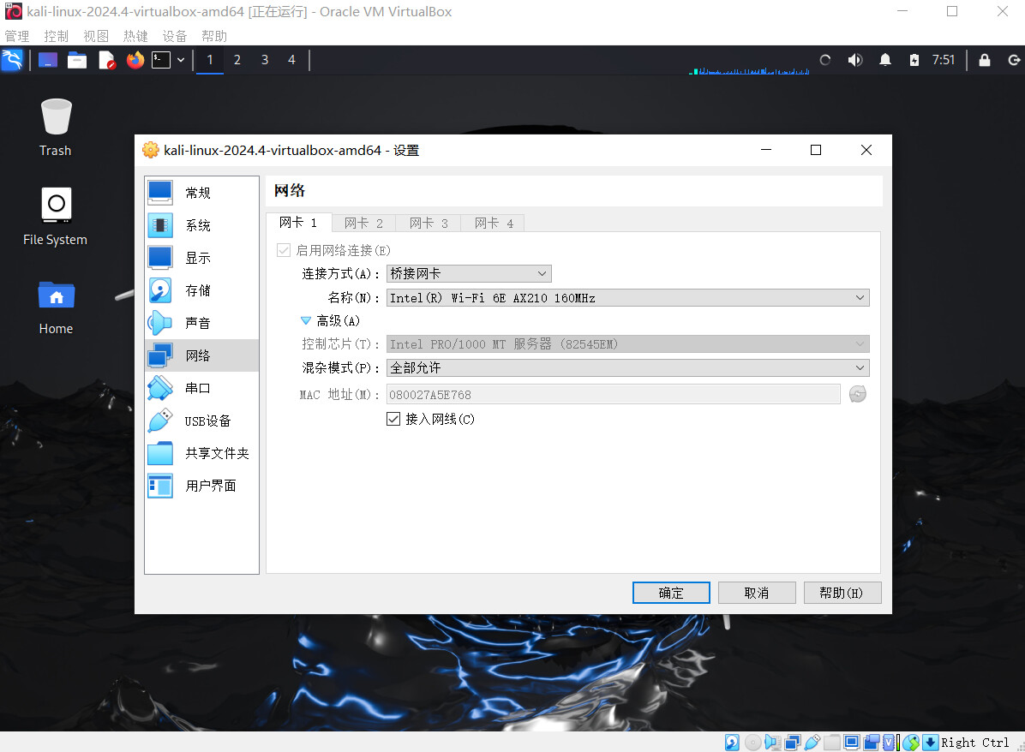Screen dimensions: 1025x752
Task: Switch to workspace 2 in Kali panel
Action: pyautogui.click(x=237, y=60)
